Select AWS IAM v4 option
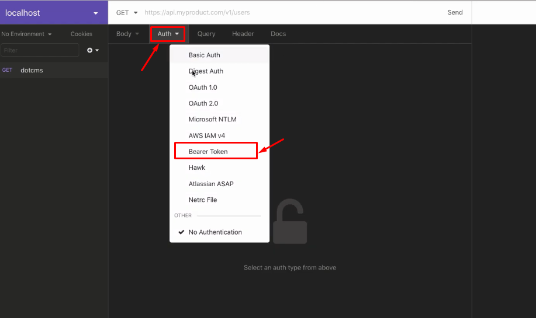536x318 pixels. click(206, 135)
